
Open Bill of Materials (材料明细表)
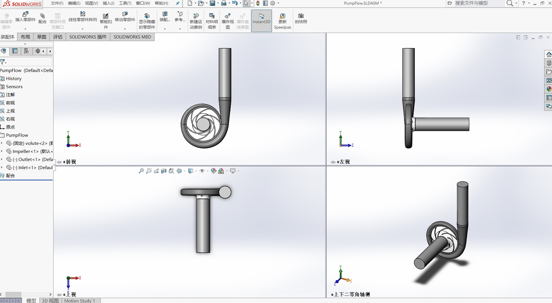pos(212,21)
